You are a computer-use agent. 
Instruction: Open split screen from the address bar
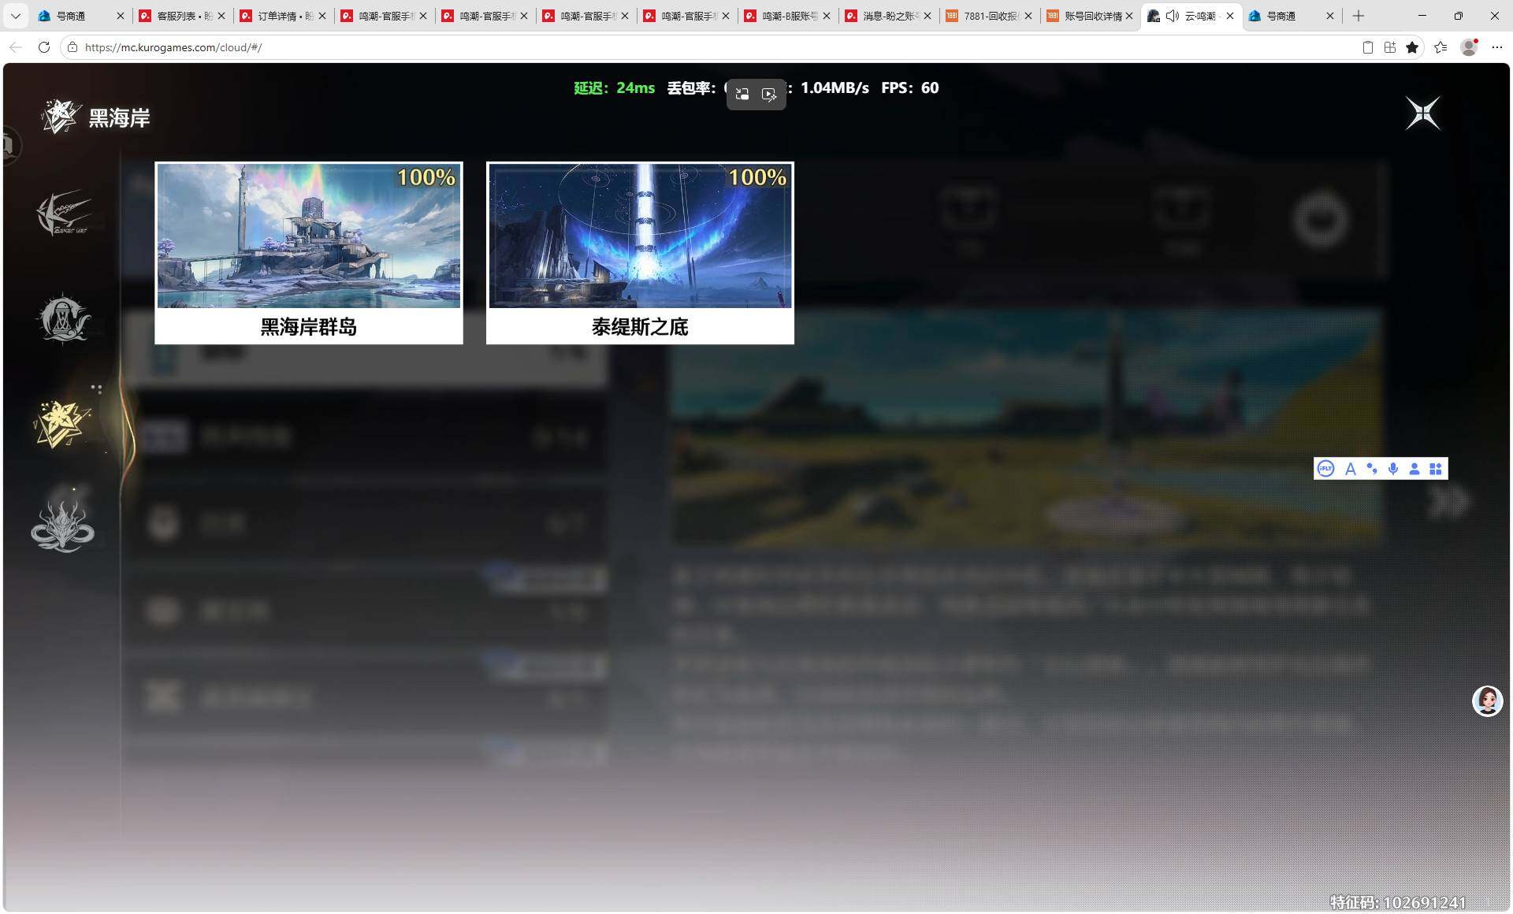point(1390,47)
